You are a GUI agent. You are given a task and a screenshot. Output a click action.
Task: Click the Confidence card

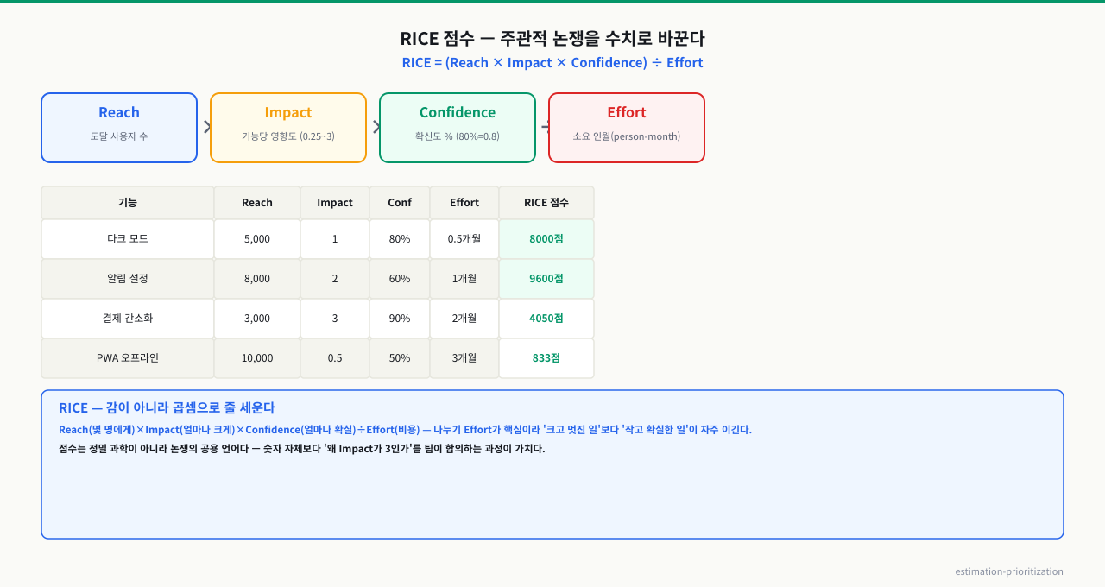pos(458,128)
